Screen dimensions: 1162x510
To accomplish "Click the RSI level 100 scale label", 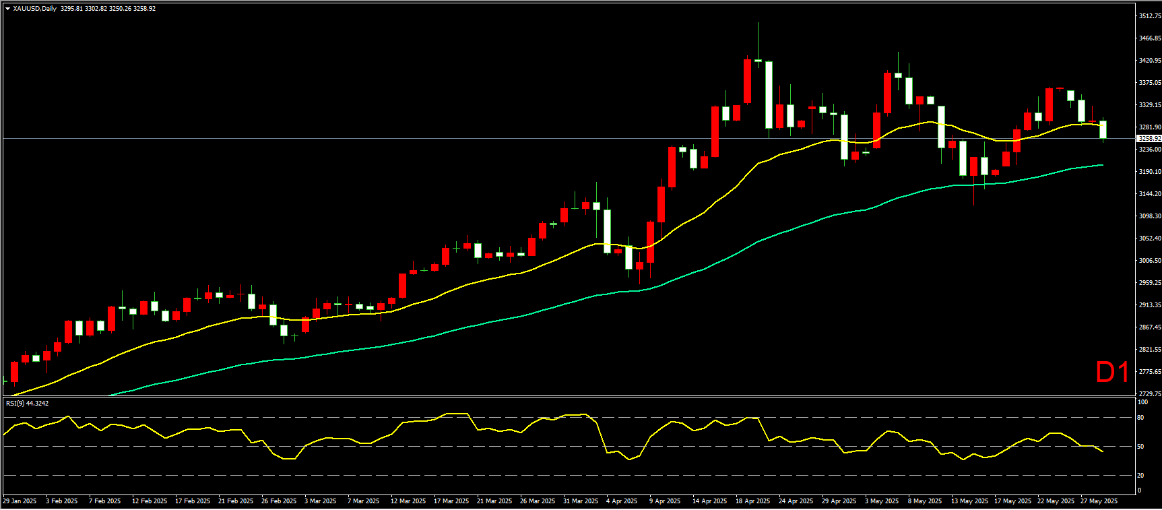I will pos(1142,402).
